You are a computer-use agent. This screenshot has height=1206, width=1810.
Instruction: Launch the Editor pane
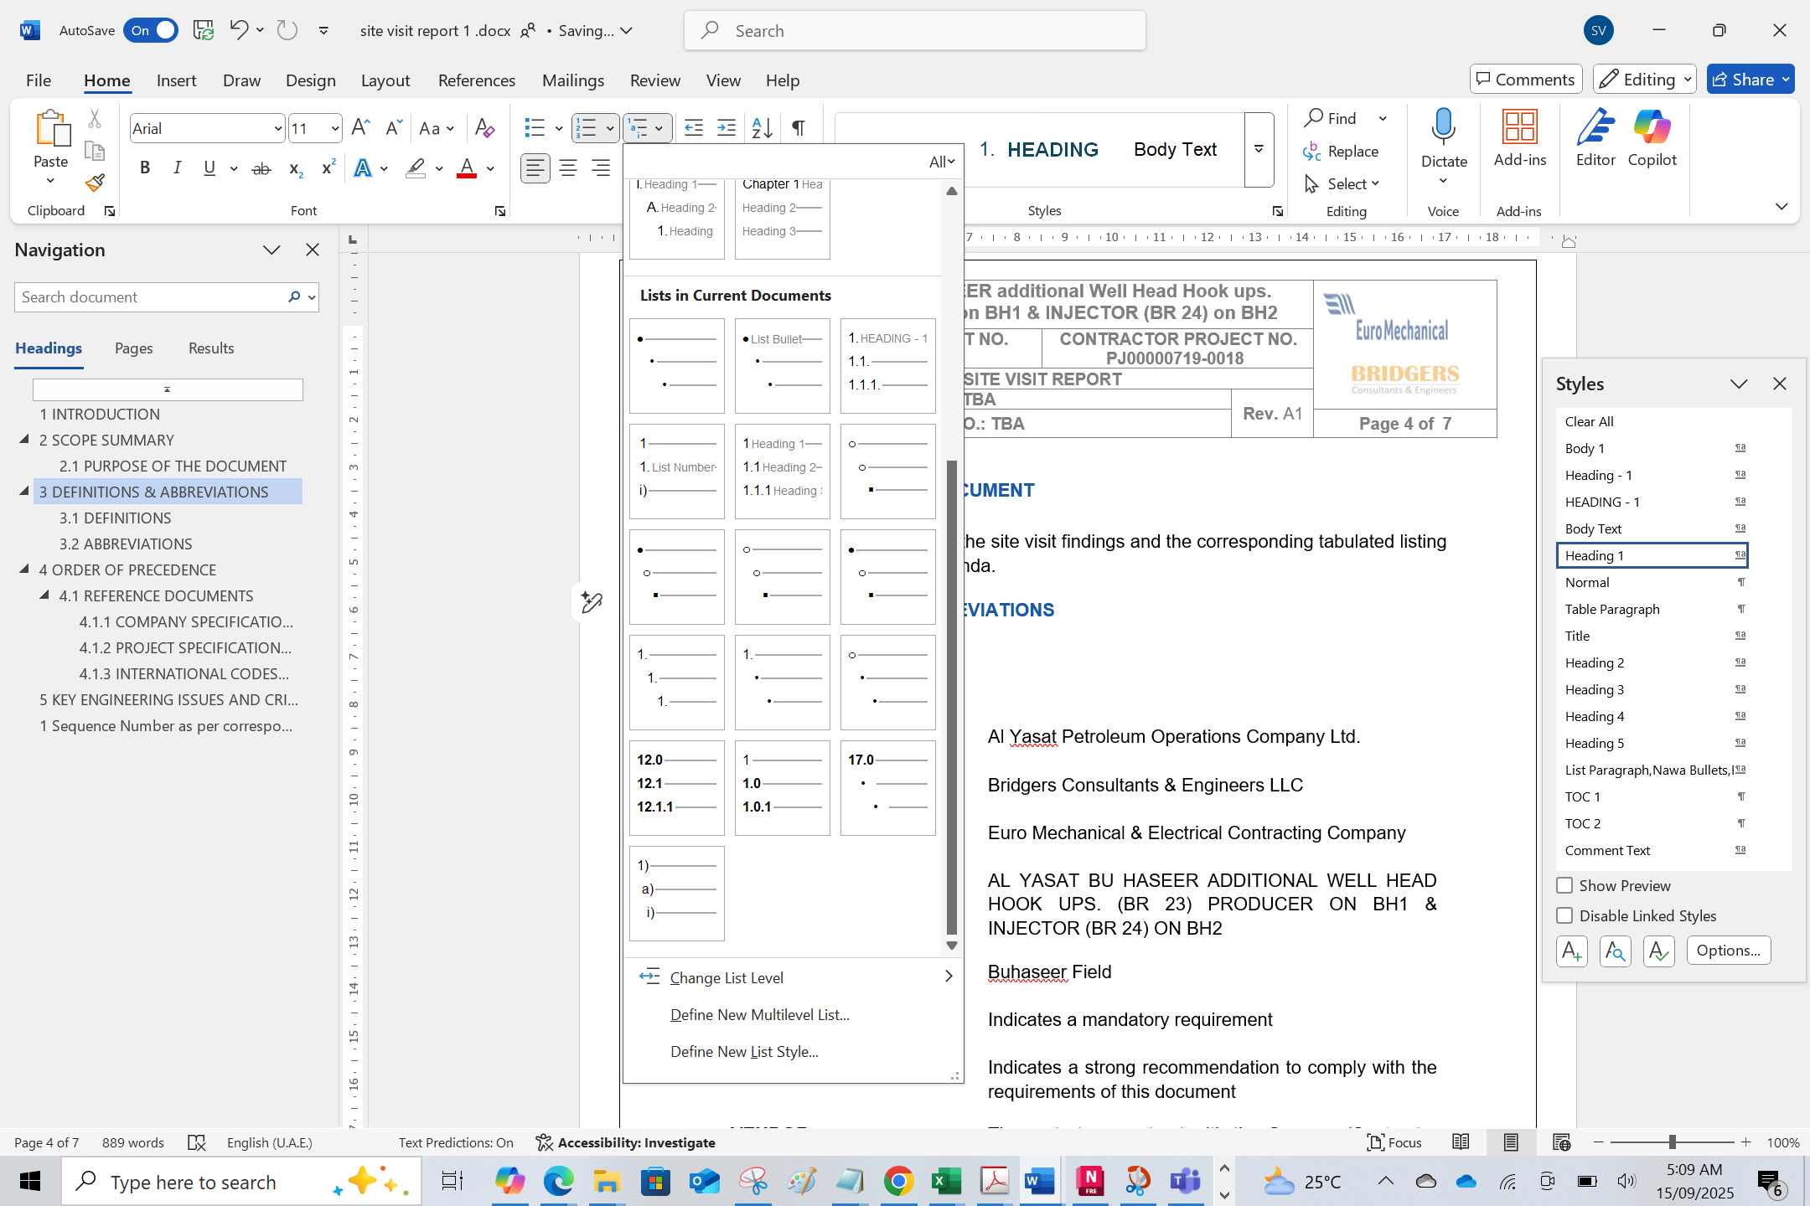click(x=1594, y=140)
